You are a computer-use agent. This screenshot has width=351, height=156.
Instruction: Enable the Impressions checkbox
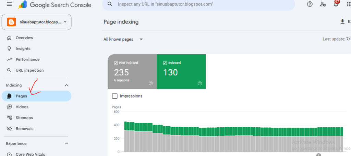(114, 96)
